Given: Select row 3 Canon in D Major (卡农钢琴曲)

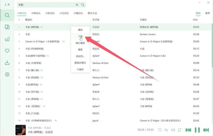Looking at the screenshot, I should [x=113, y=41].
